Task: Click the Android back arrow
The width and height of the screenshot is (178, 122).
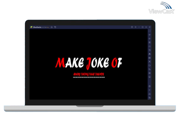Action: point(150,90)
